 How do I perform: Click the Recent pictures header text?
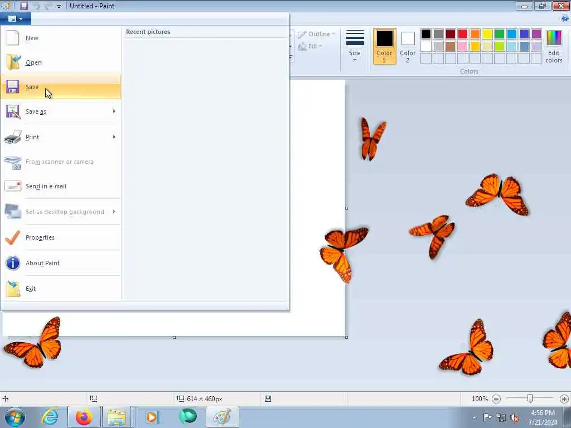148,32
